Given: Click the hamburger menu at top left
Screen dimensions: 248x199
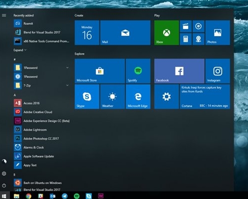Looking at the screenshot, I should 4,15.
